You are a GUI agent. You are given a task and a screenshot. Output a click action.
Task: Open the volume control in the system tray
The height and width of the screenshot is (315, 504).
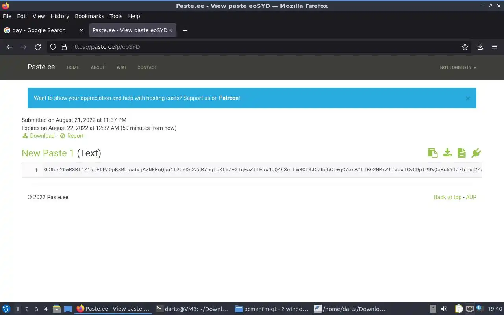point(444,309)
